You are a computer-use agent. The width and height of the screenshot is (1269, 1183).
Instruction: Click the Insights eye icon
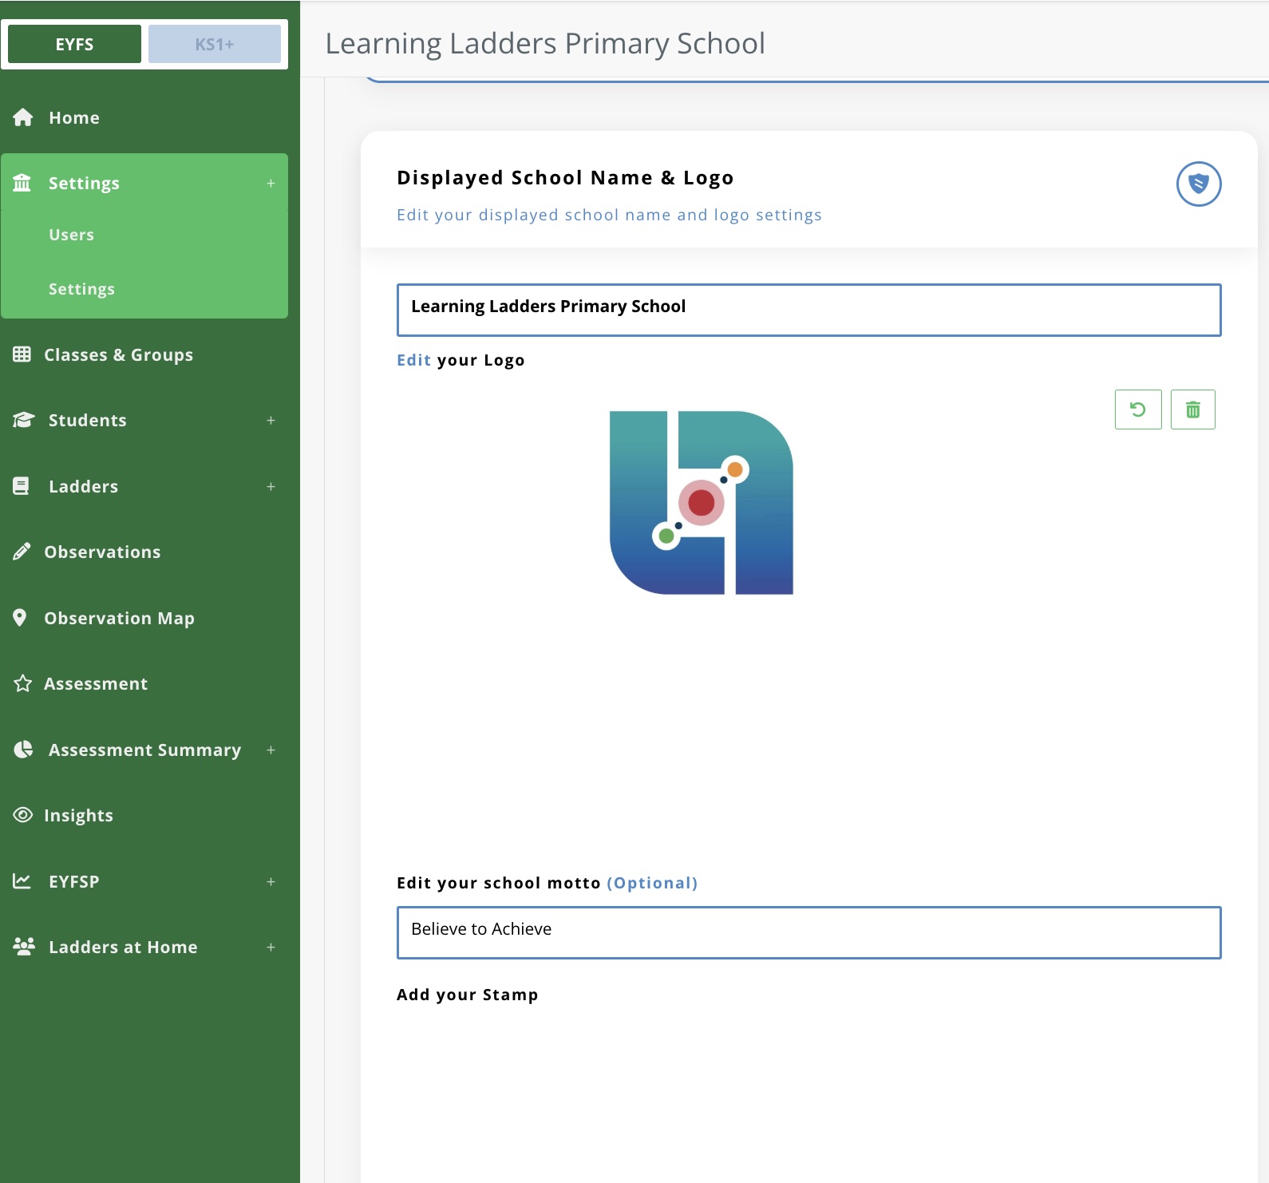pyautogui.click(x=22, y=815)
